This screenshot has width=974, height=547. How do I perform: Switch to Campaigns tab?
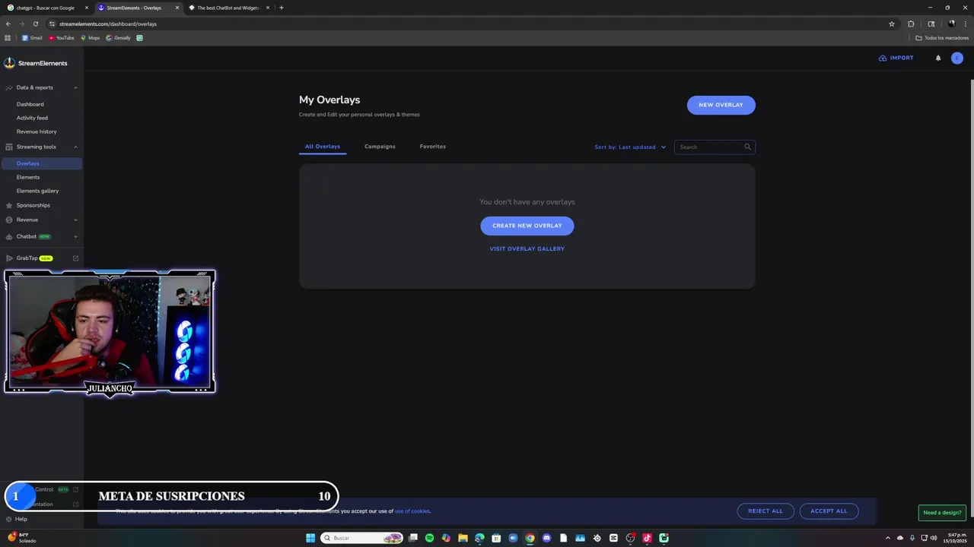[380, 146]
